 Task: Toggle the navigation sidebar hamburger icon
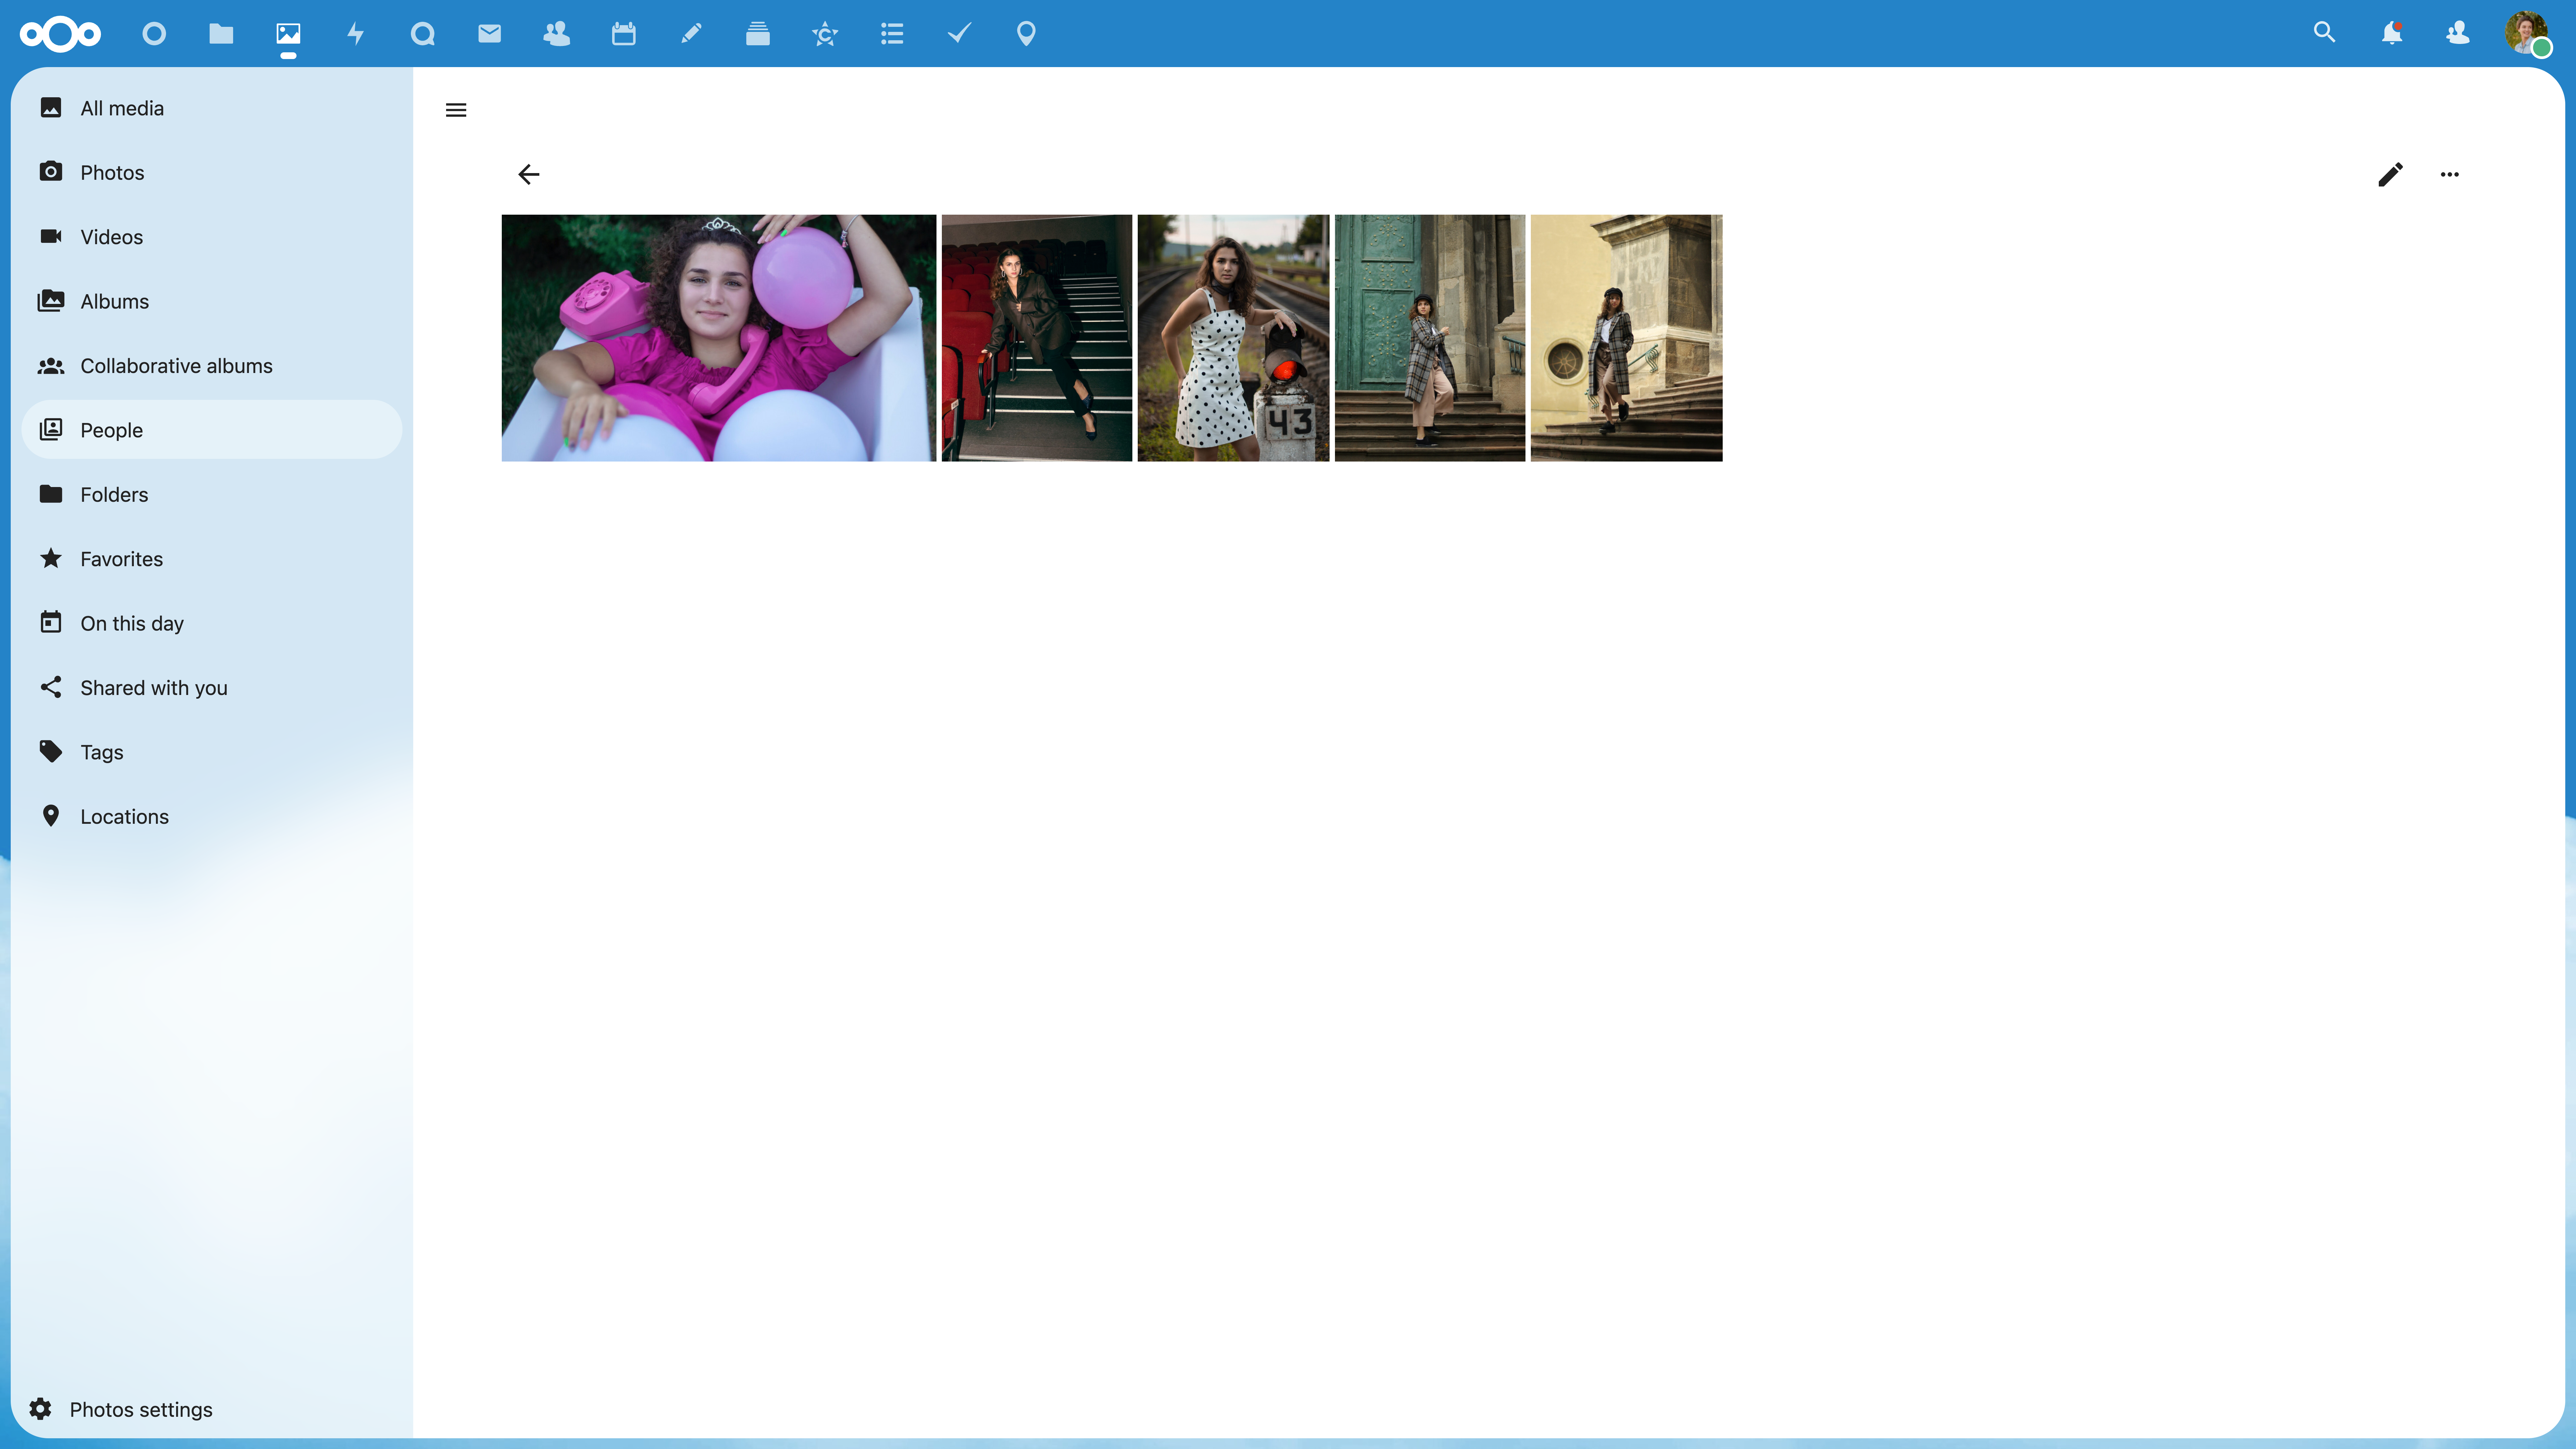(x=456, y=110)
